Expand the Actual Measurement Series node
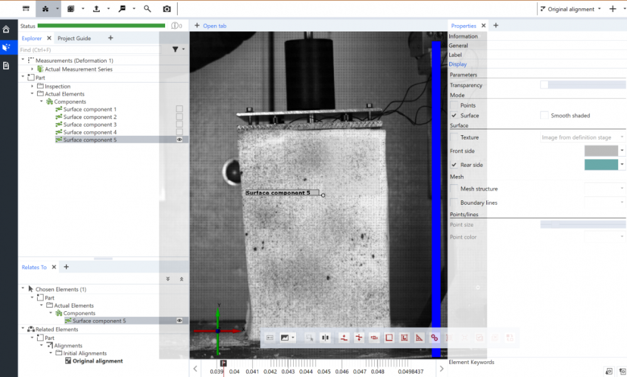This screenshot has width=627, height=377. [x=33, y=69]
